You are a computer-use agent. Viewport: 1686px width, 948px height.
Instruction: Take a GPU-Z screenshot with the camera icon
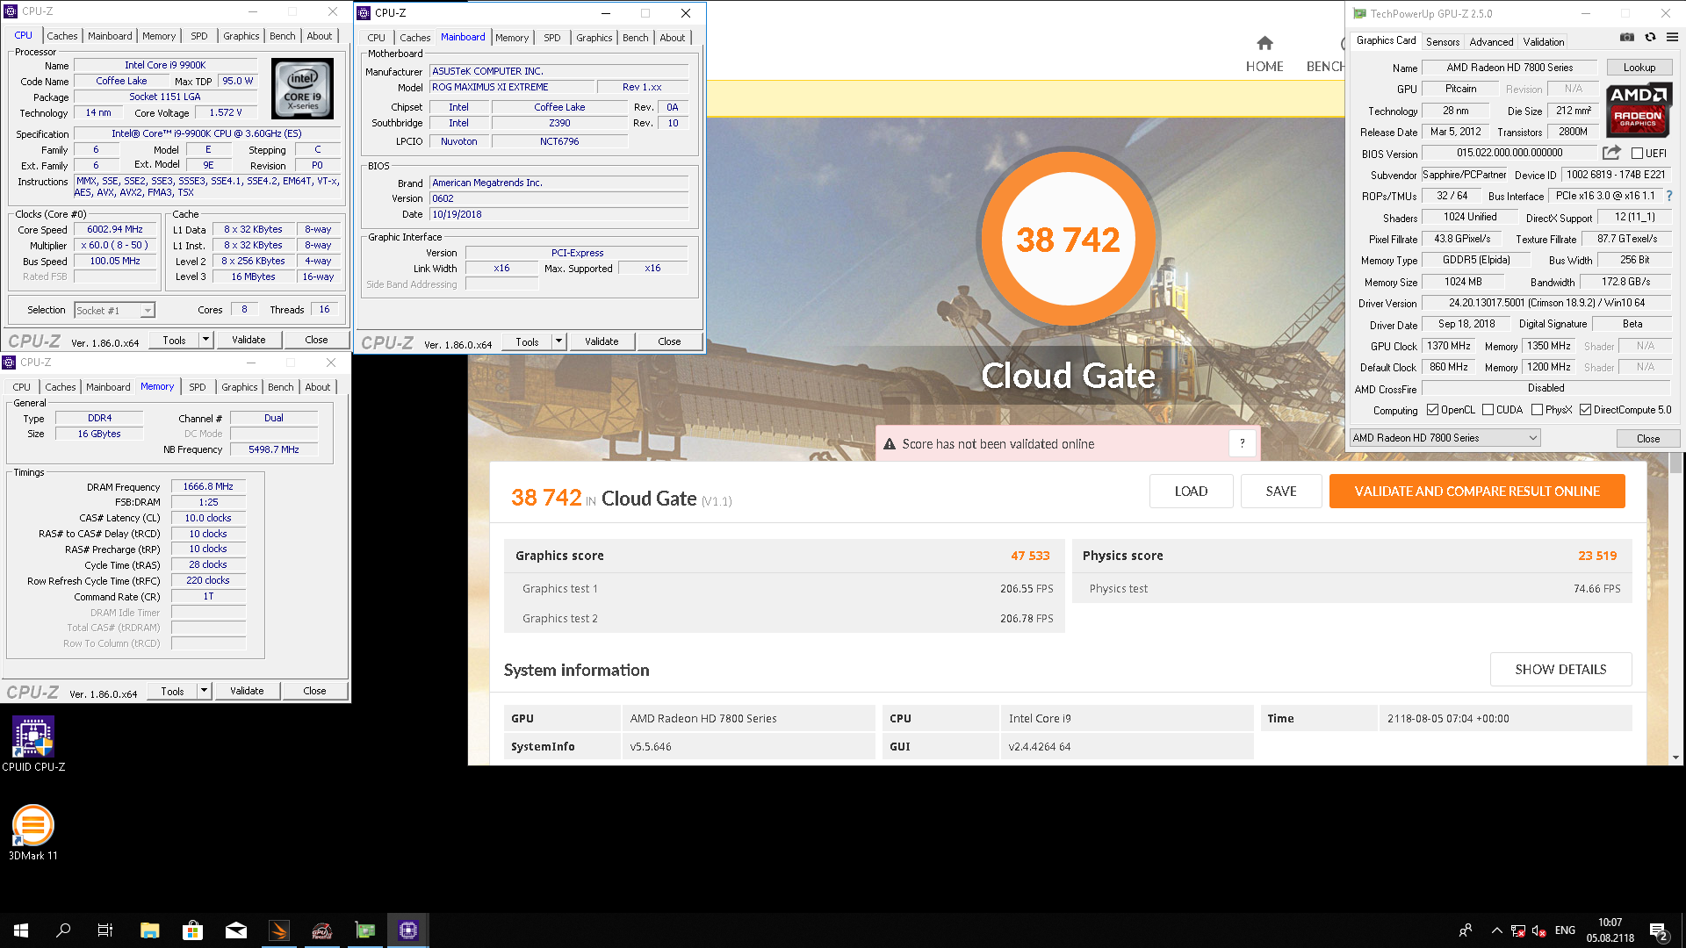coord(1627,37)
